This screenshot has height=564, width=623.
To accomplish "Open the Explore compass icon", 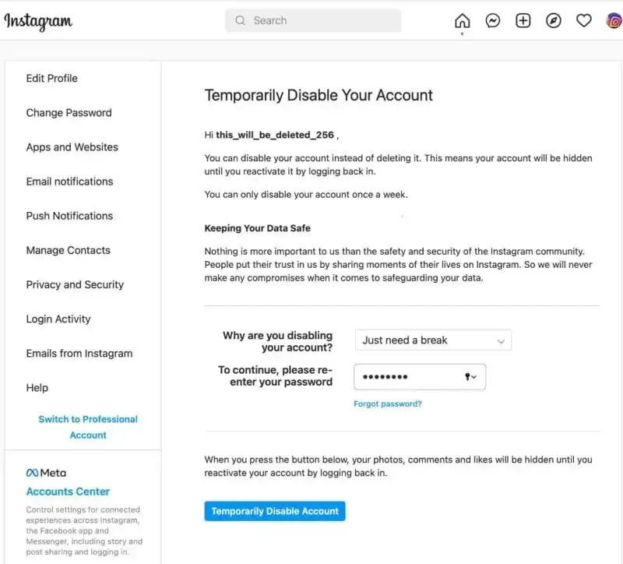I will pos(553,20).
